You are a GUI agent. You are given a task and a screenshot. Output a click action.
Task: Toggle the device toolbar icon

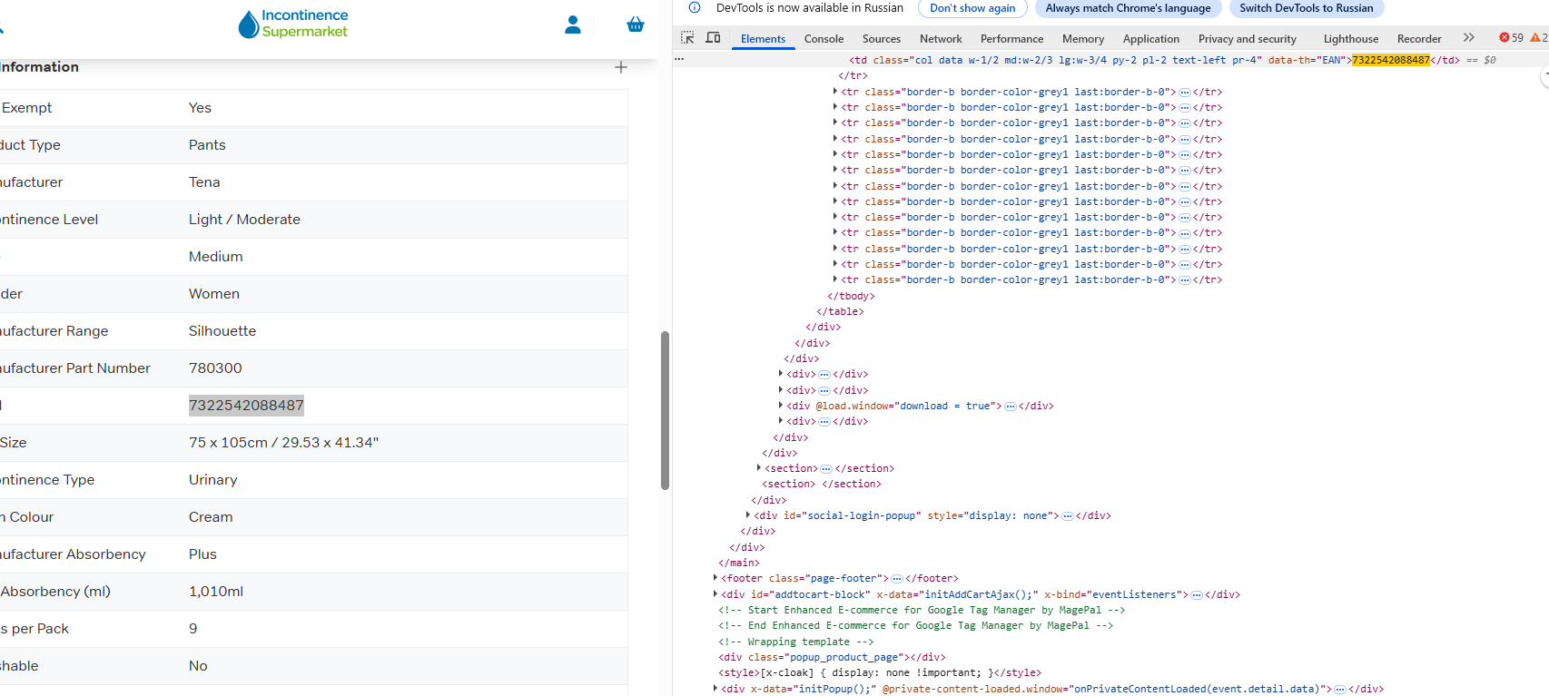coord(714,38)
